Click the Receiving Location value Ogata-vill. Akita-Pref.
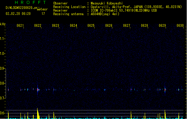Image resolution: width=187 pixels, height=119 pixels. tap(111, 7)
